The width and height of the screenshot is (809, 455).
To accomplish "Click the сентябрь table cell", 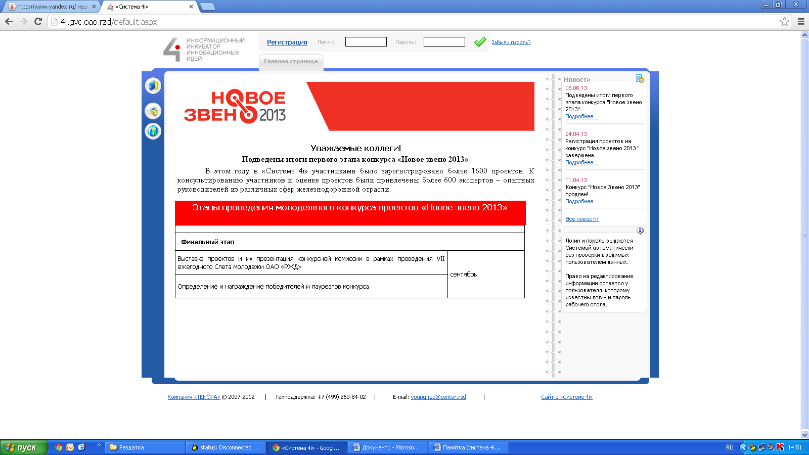I will pos(486,274).
